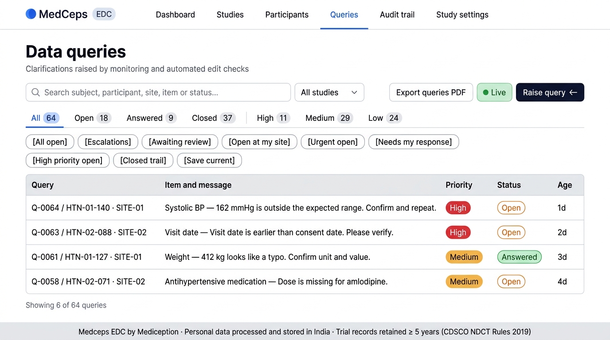Open the Dashboard nav item
The height and width of the screenshot is (340, 610).
click(x=175, y=15)
